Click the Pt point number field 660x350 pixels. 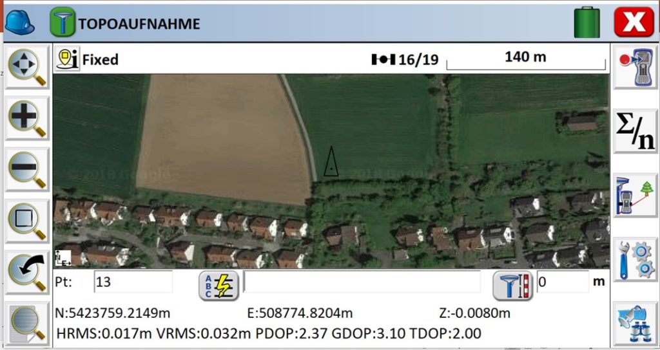tap(133, 282)
